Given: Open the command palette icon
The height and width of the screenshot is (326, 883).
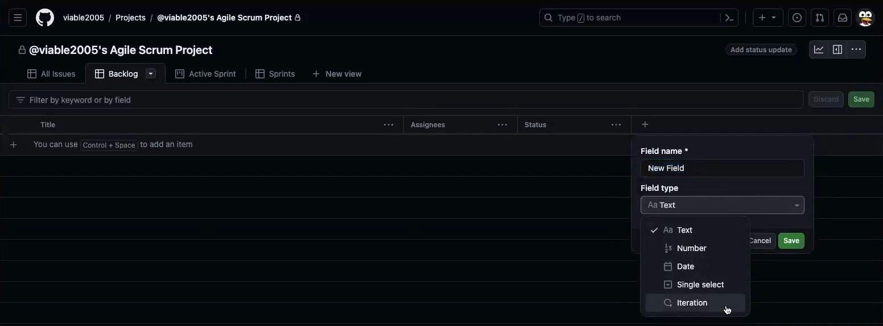Looking at the screenshot, I should [729, 18].
